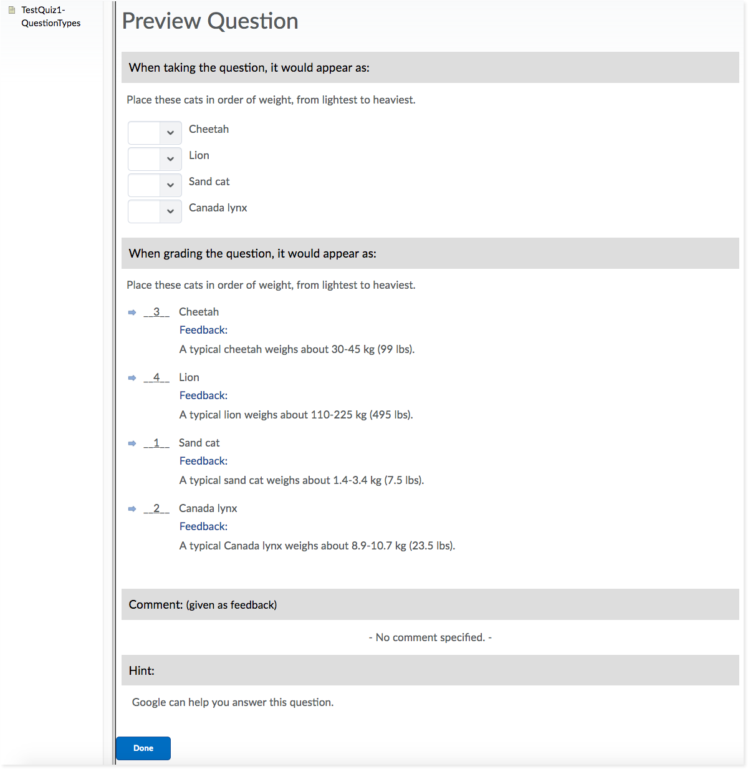748x769 pixels.
Task: Click the arrow icon beside Lion answer
Action: point(132,378)
